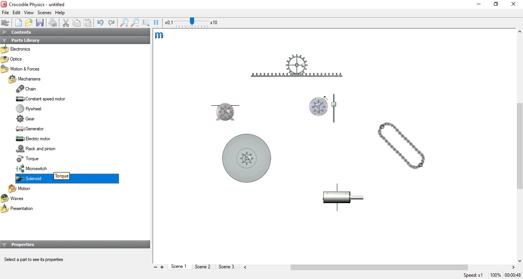Viewport: 523px width, 279px height.
Task: Select the Solenoid part
Action: (67, 179)
